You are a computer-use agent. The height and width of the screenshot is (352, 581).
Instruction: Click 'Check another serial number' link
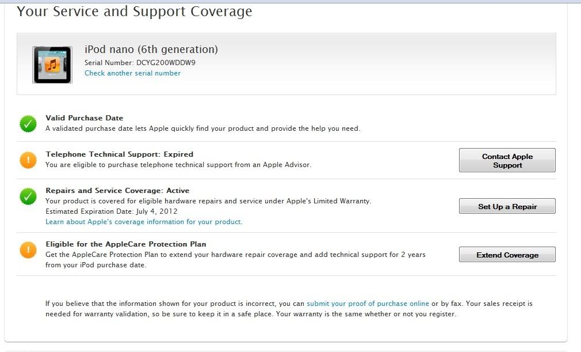click(133, 73)
